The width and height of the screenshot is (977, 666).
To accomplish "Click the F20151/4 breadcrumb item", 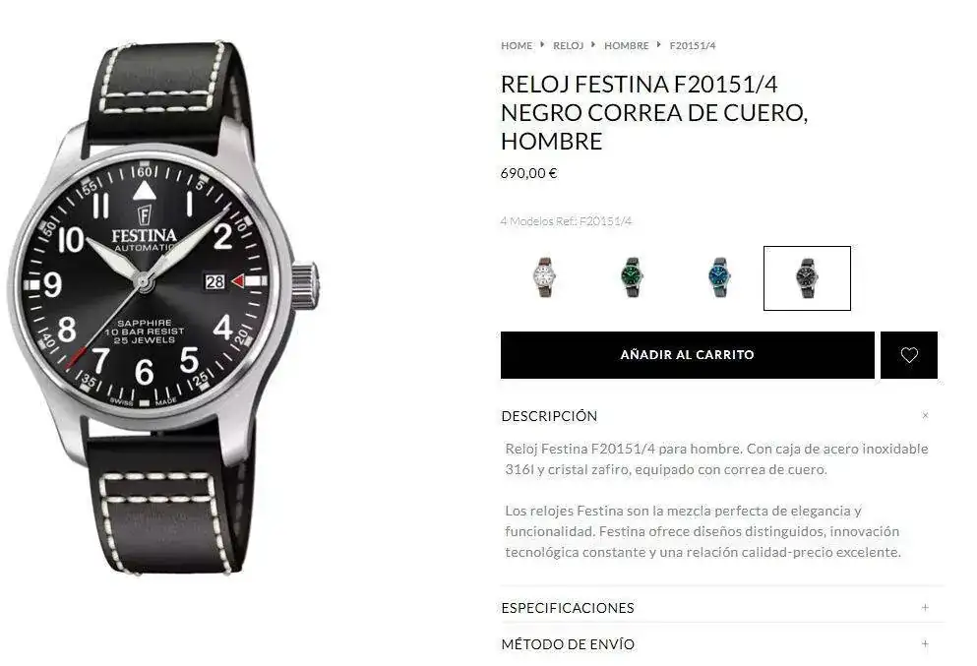I will point(693,45).
